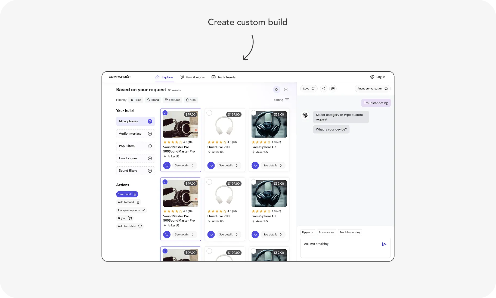Image resolution: width=496 pixels, height=298 pixels.
Task: Click the Add to wishlist button
Action: (x=130, y=226)
